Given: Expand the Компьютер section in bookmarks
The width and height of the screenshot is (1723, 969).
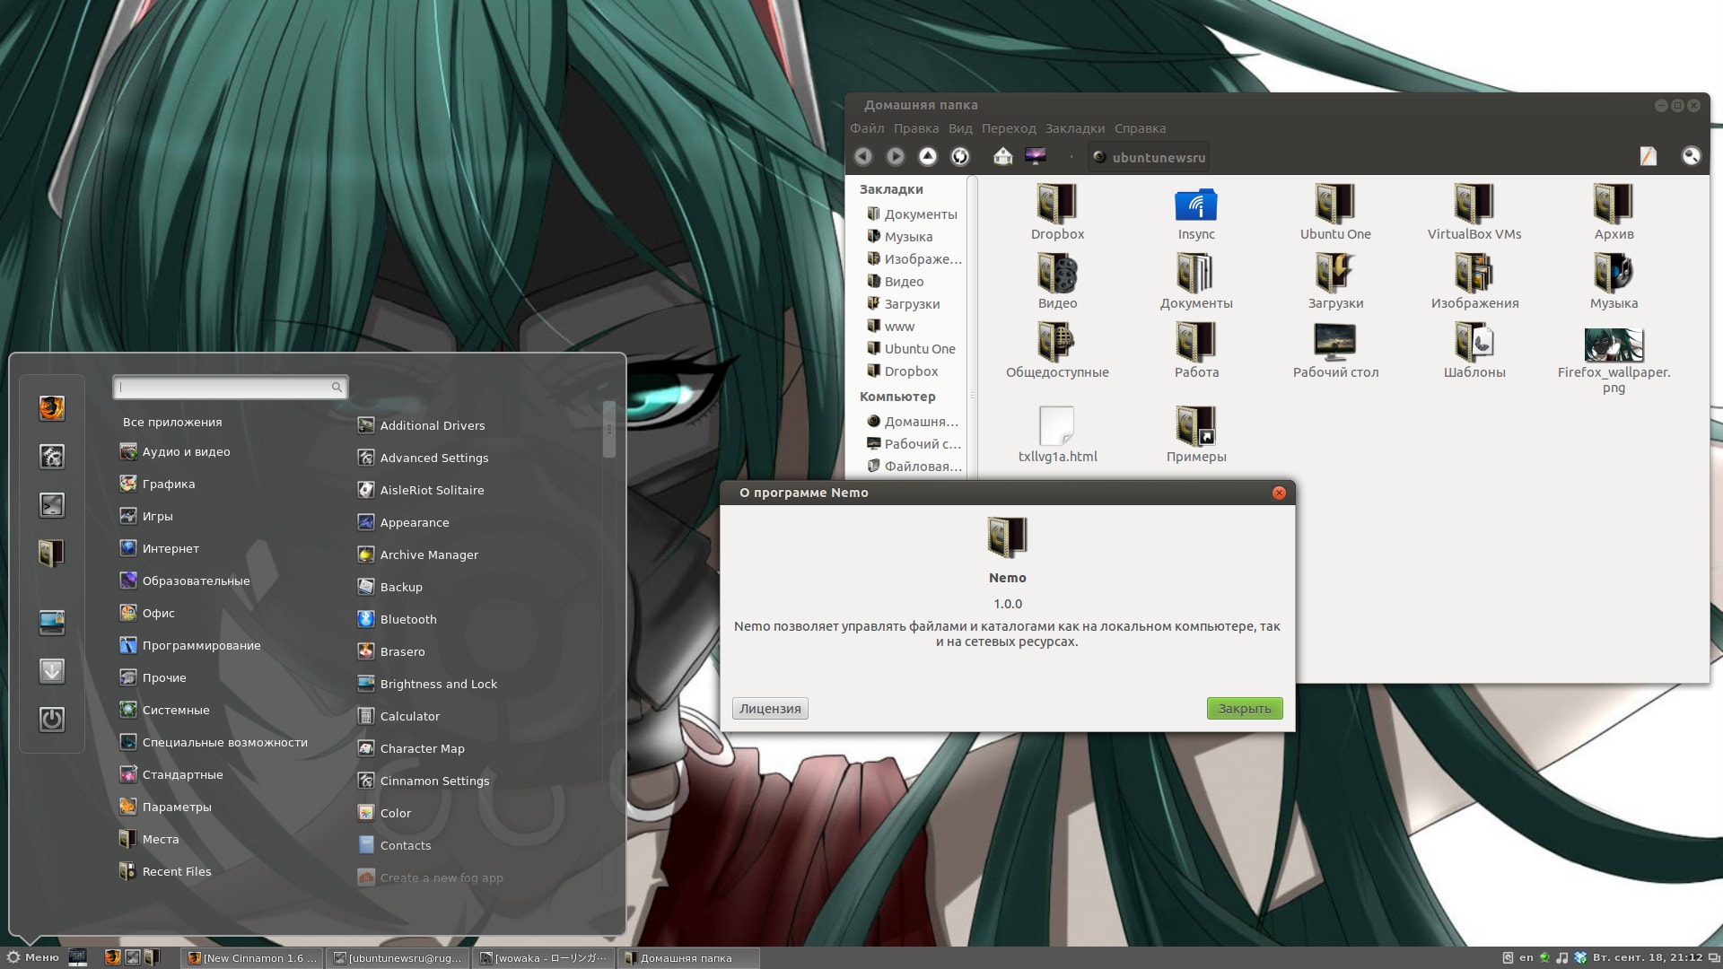Looking at the screenshot, I should coord(897,395).
